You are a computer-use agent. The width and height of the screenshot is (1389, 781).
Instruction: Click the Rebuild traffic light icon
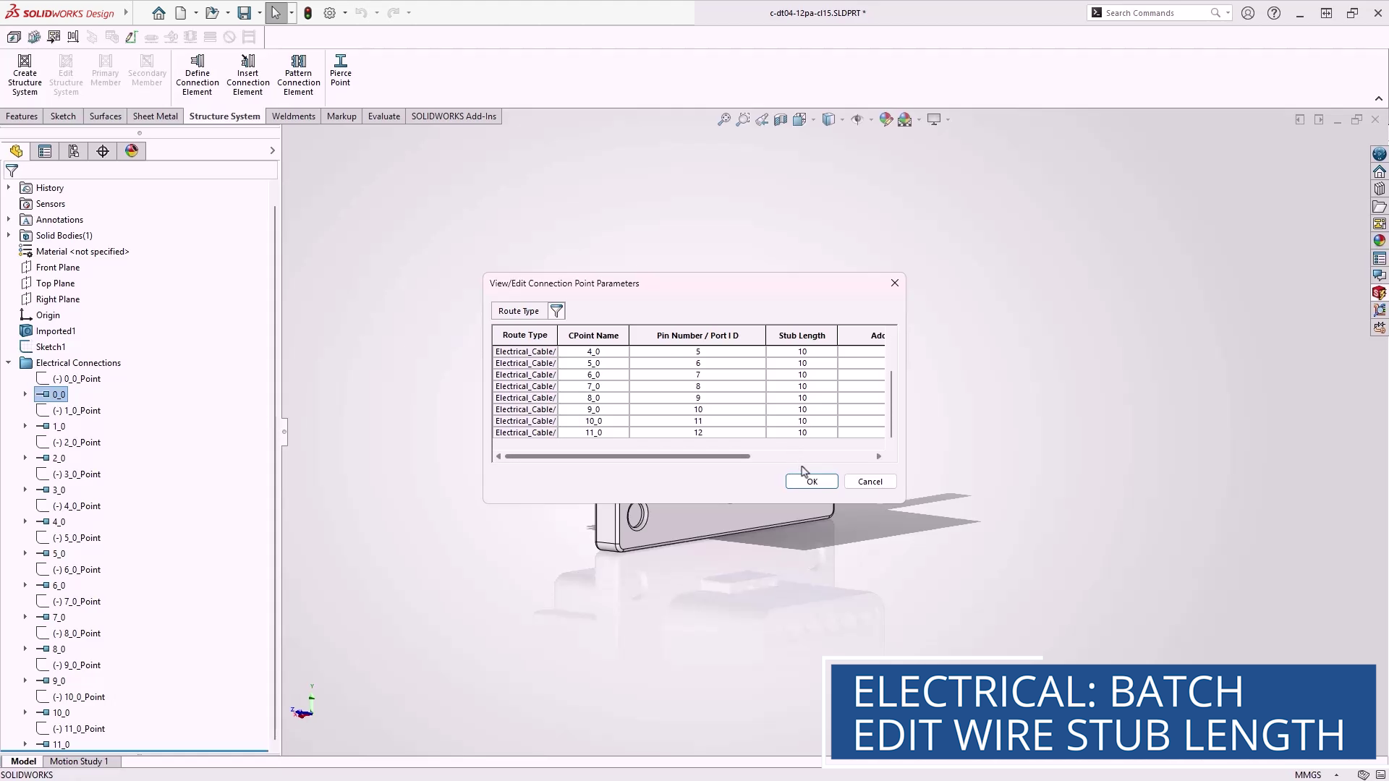(x=308, y=13)
